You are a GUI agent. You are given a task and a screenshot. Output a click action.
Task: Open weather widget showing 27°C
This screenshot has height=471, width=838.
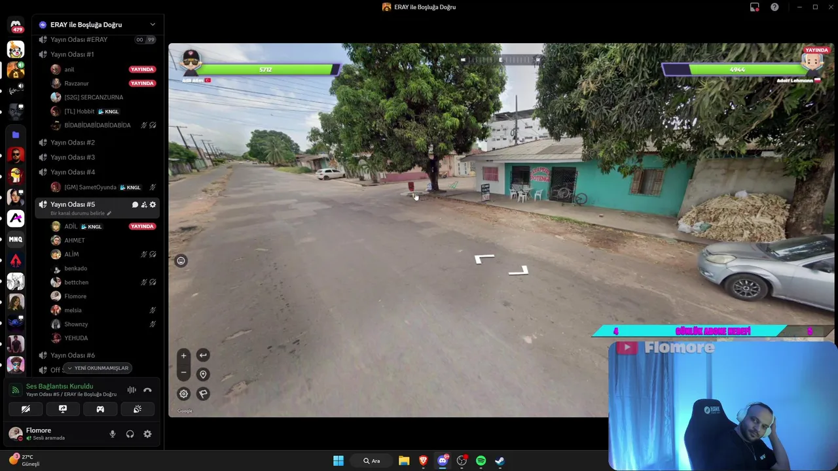25,460
